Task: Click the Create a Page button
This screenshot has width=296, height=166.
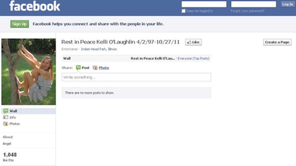Action: pos(277,42)
